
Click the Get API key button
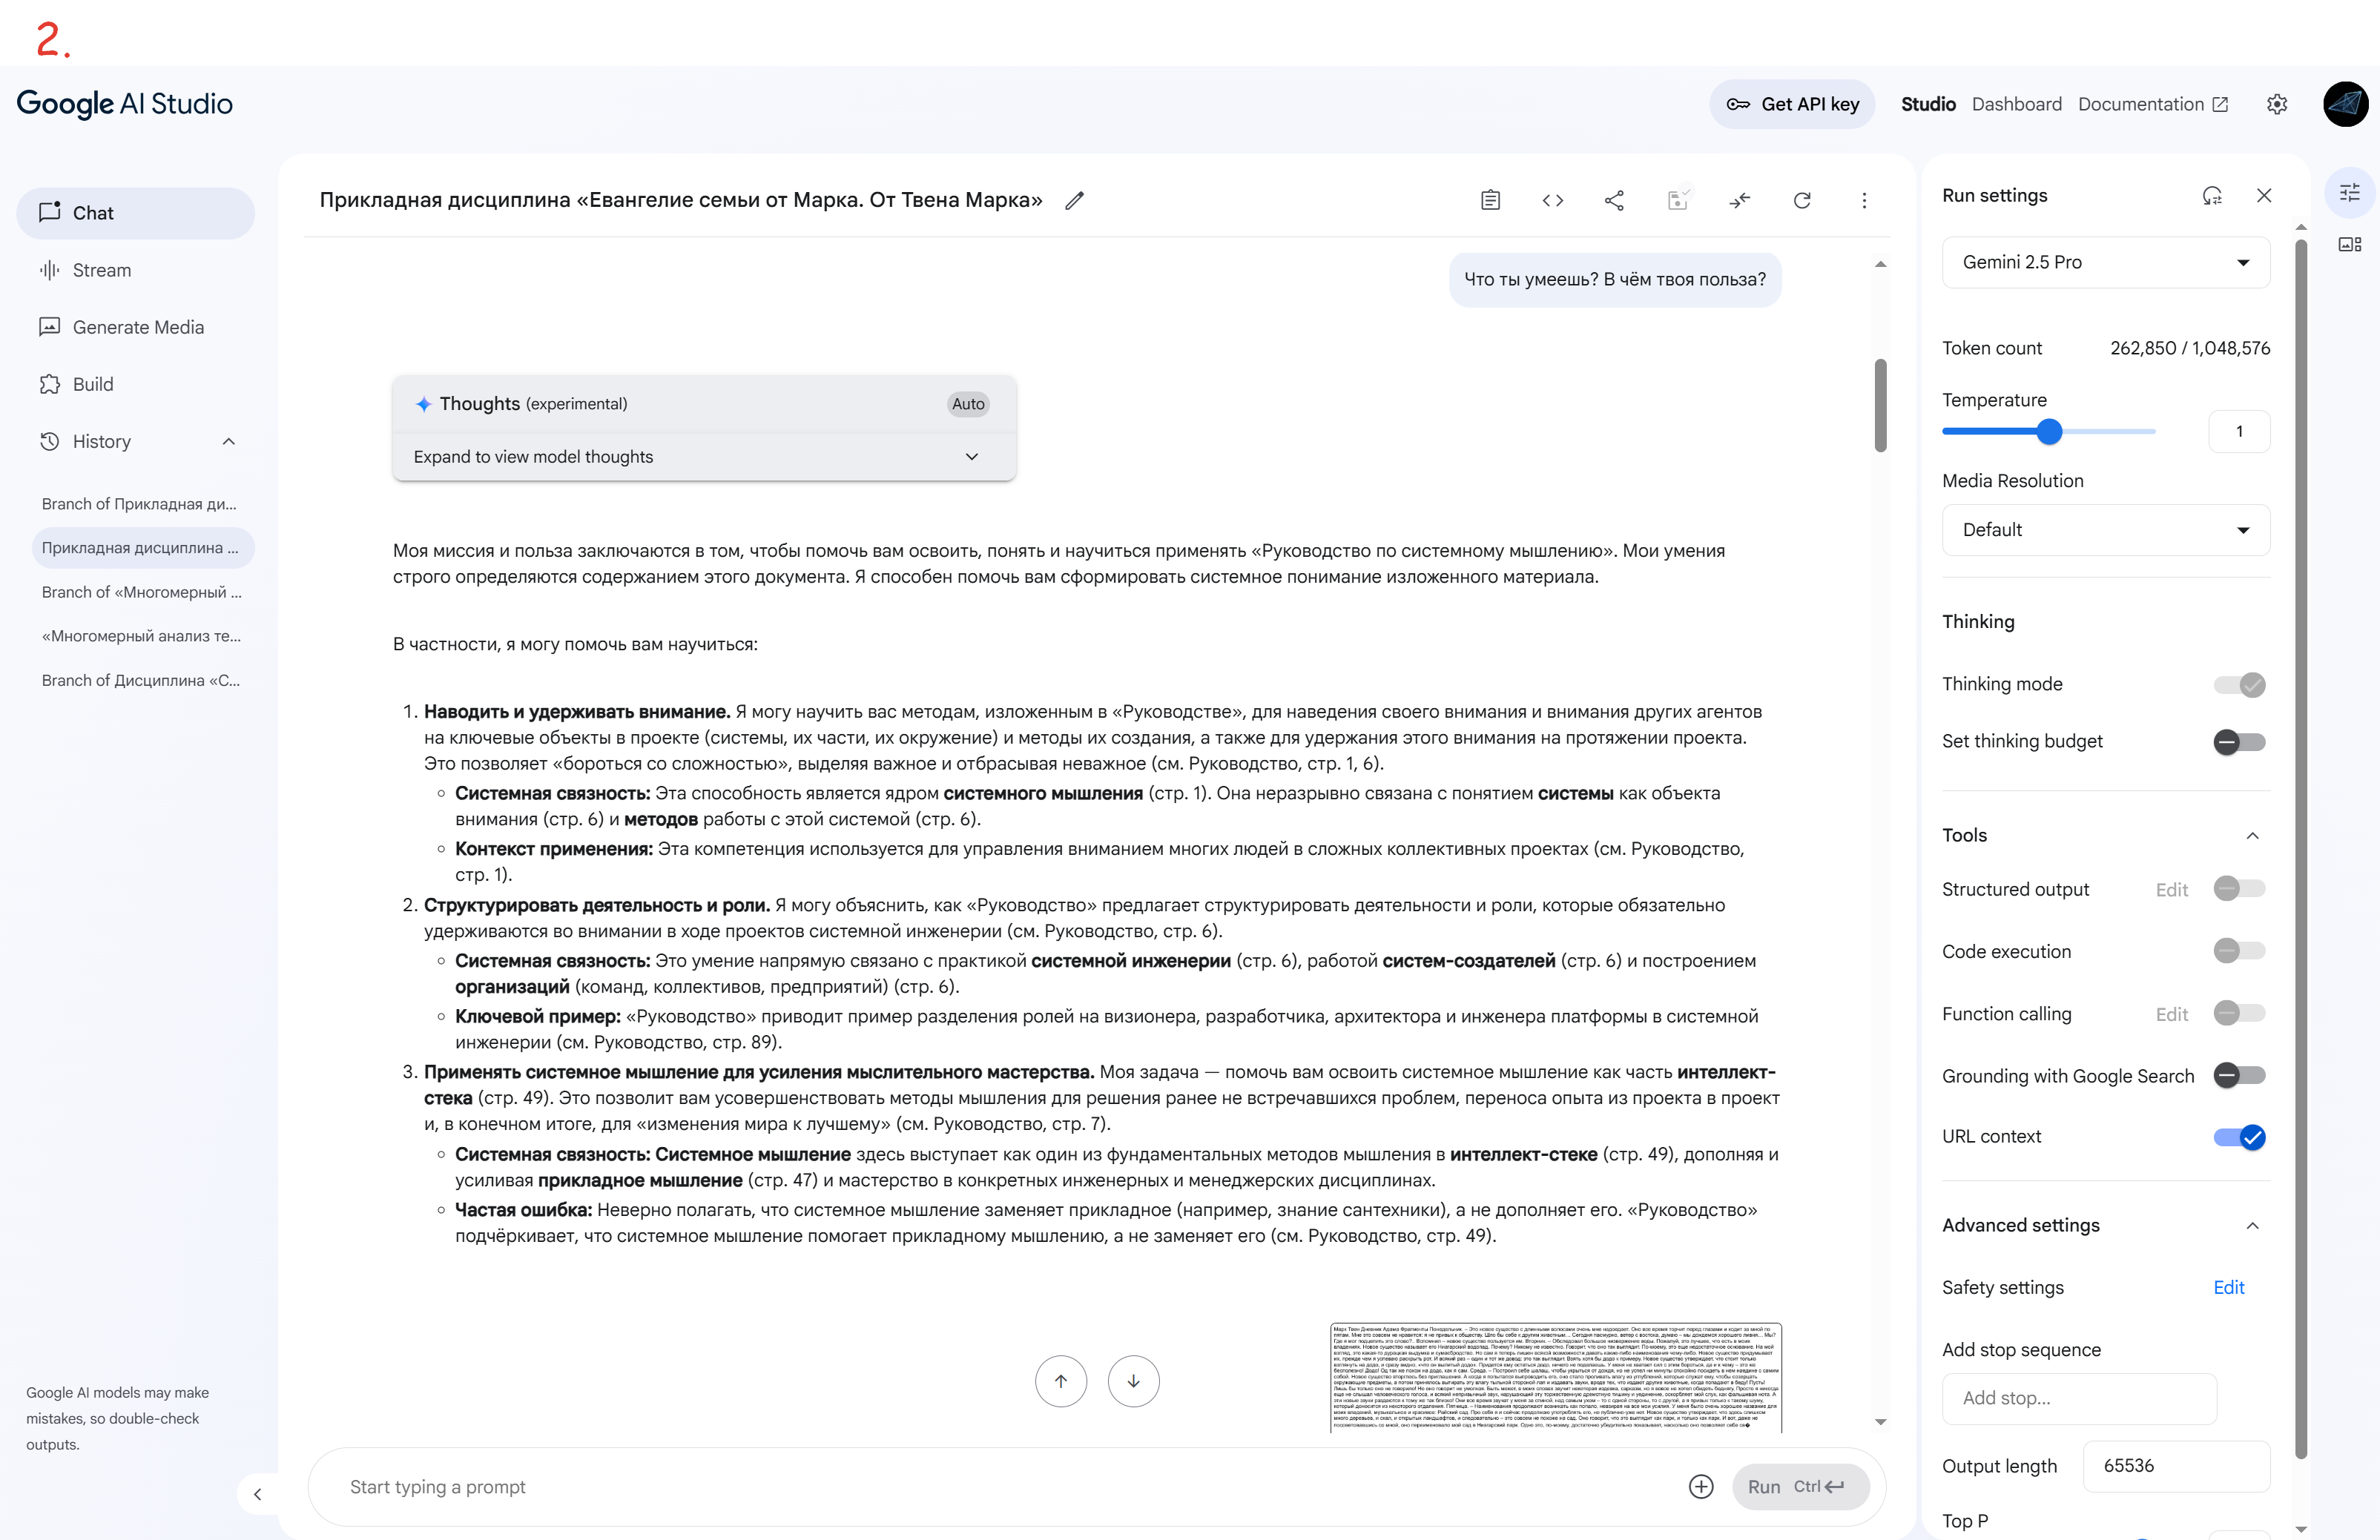pos(1792,104)
